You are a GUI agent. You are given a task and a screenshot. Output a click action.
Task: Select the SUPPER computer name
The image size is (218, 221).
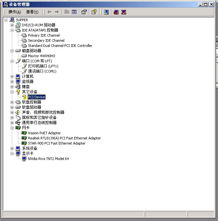(x=22, y=20)
